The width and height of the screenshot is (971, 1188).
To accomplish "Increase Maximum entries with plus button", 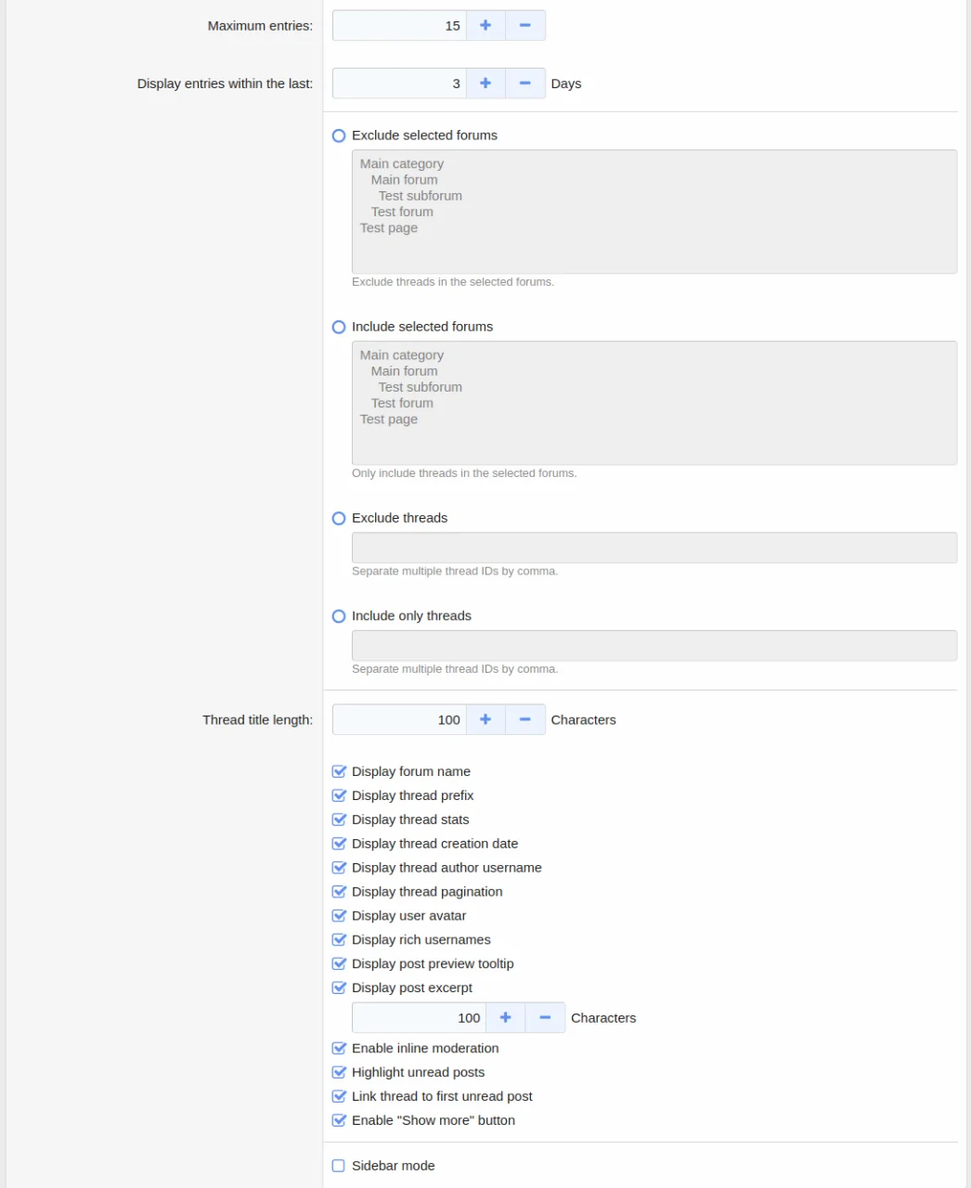I will [x=485, y=26].
